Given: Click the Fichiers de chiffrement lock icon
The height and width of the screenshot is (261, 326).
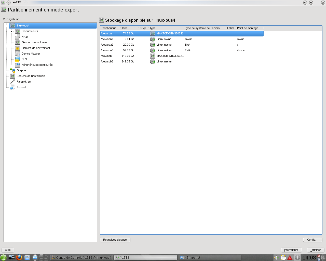Looking at the screenshot, I should 18,48.
